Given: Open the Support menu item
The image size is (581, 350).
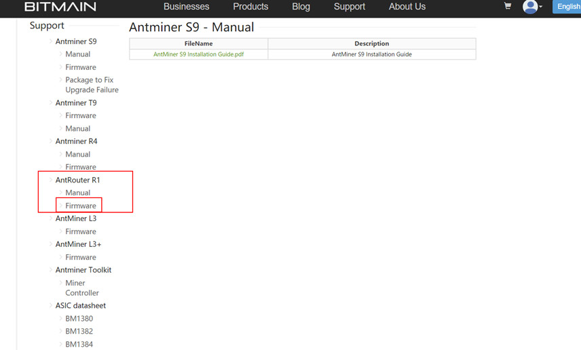Looking at the screenshot, I should pos(350,7).
